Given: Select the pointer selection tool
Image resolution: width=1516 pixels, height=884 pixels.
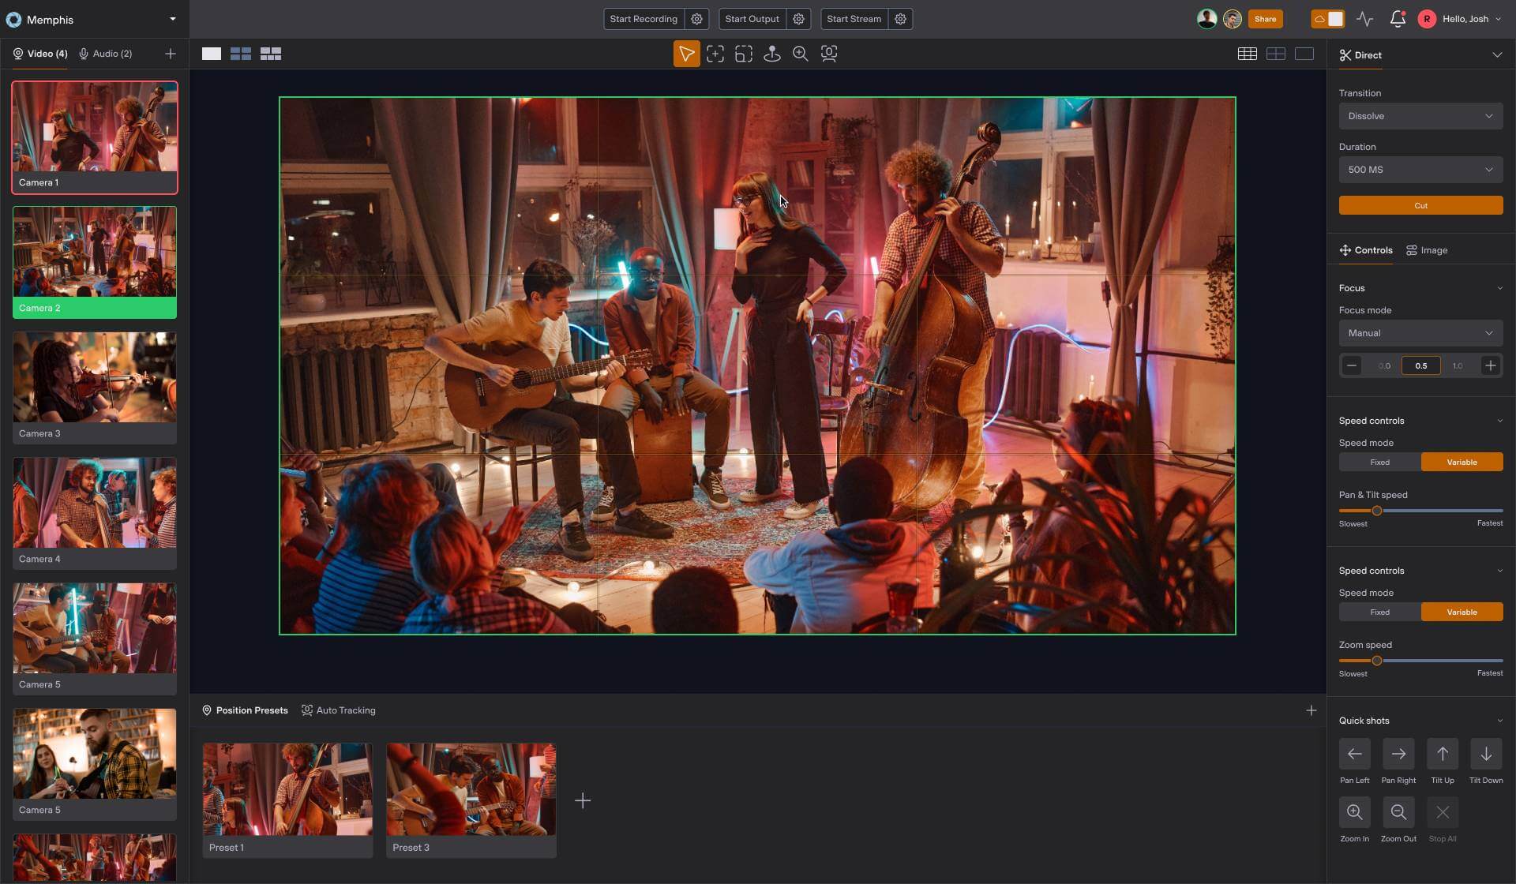Looking at the screenshot, I should pyautogui.click(x=686, y=54).
